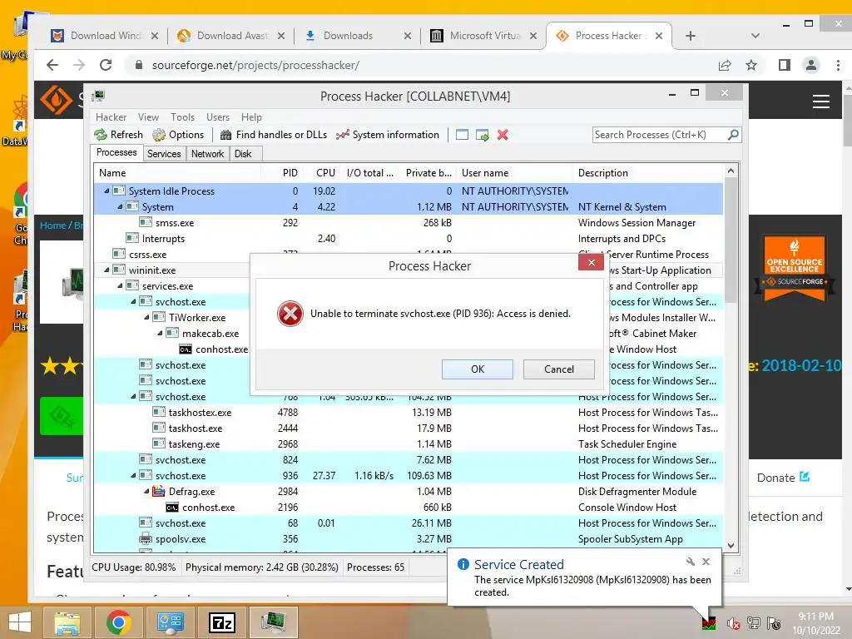Click conhost.exe icon under Defrag.exe

click(x=172, y=508)
